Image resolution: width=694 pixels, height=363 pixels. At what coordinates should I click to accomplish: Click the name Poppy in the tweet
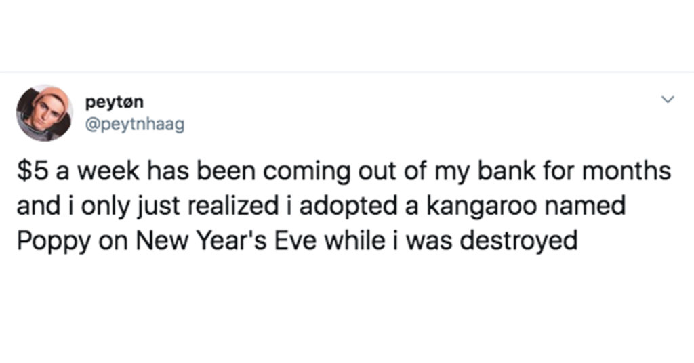(53, 242)
